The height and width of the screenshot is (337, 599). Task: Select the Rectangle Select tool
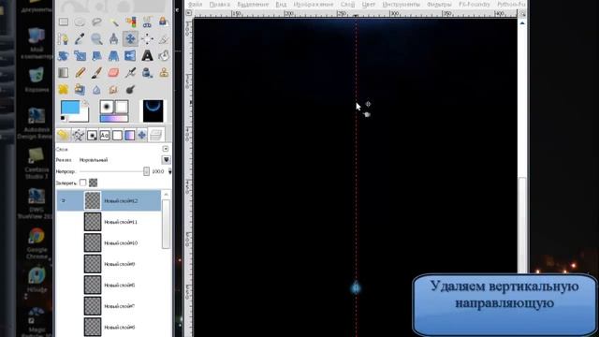click(64, 22)
